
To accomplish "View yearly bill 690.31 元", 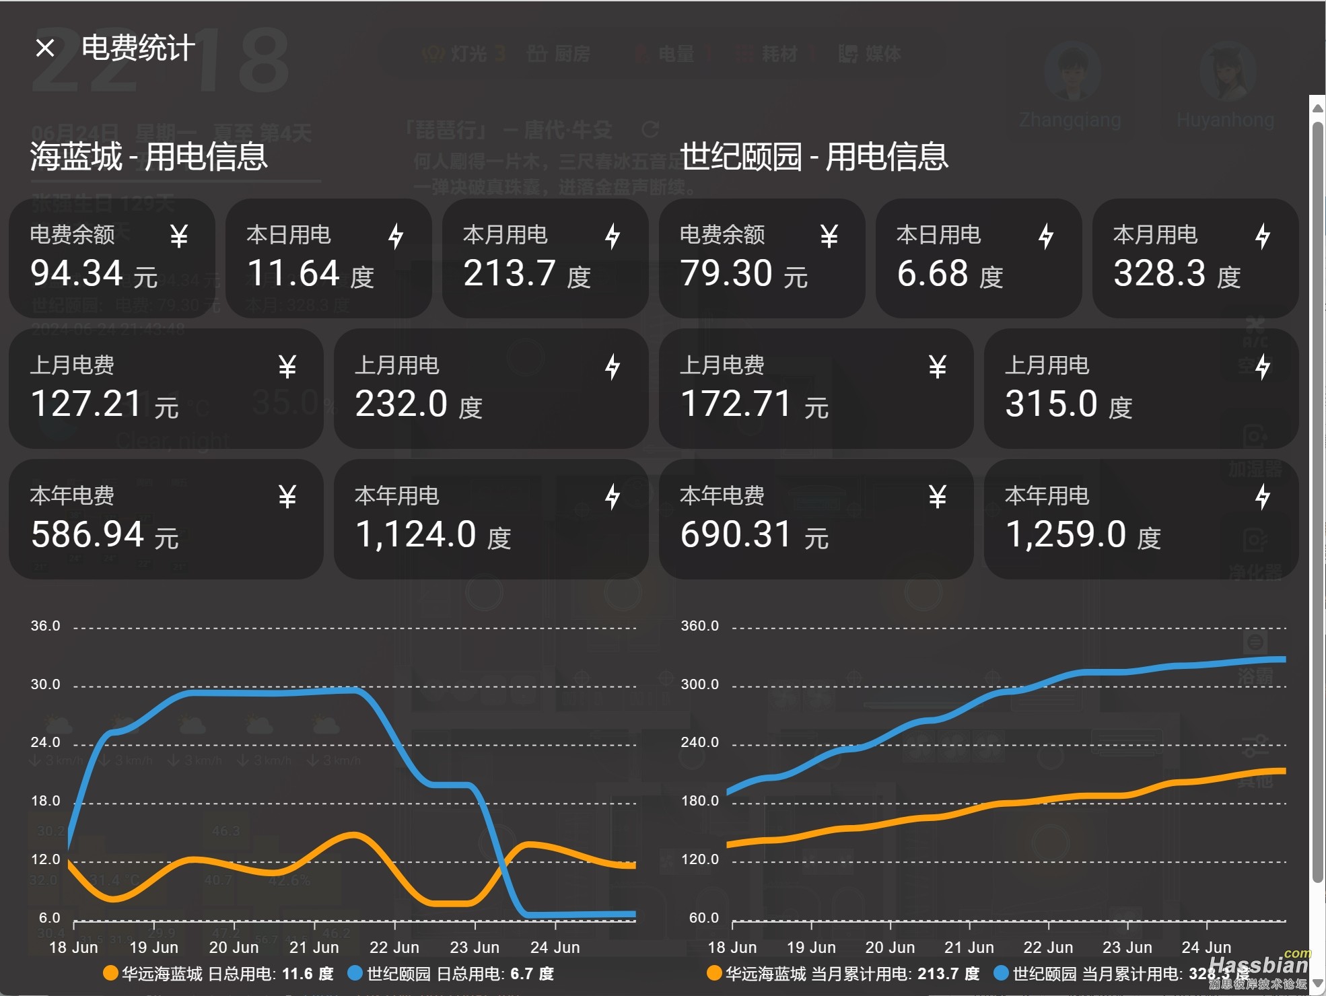I will [x=755, y=535].
